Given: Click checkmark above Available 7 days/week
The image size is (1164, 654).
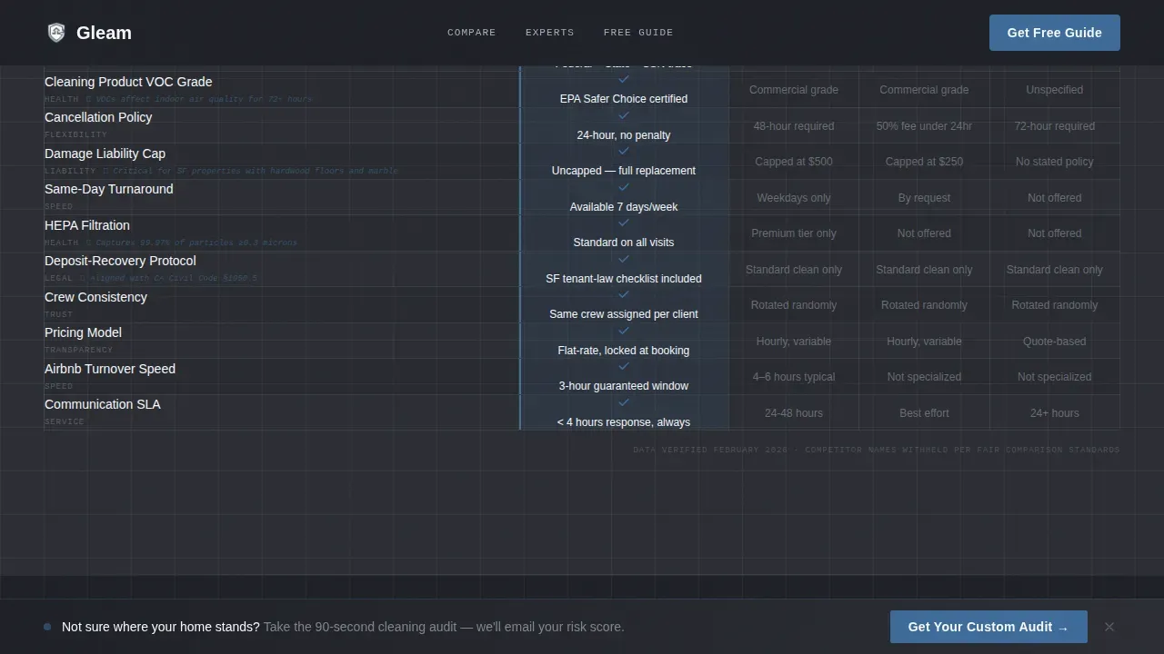Looking at the screenshot, I should 624,187.
